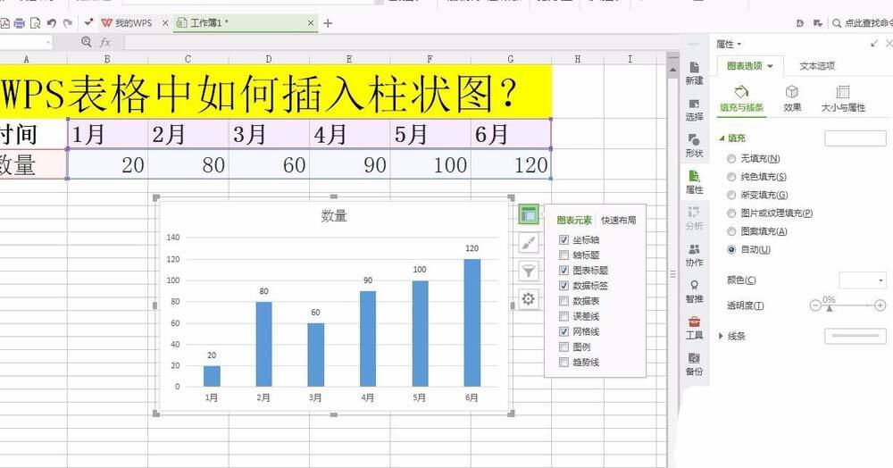Click the zoom magnifier icon beside the formula bar

pyautogui.click(x=86, y=42)
